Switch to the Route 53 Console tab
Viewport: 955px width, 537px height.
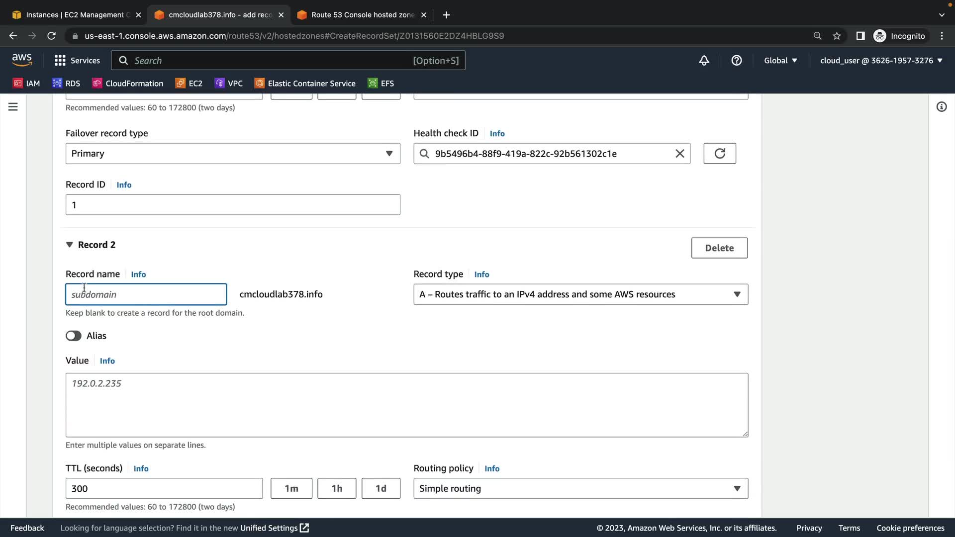(x=362, y=15)
